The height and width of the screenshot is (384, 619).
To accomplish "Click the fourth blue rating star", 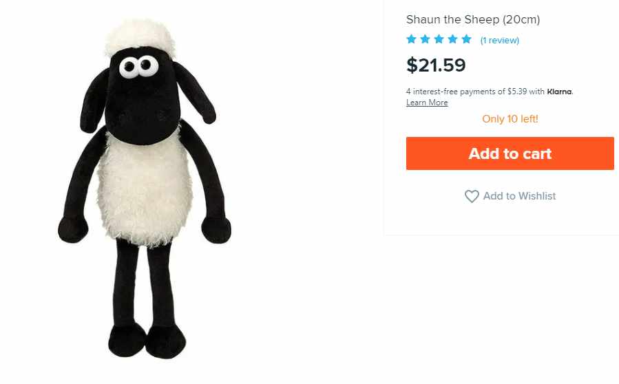I will pos(453,39).
